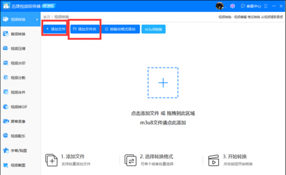
Task: Click the 视频配乐 music icon
Action: tap(6, 136)
